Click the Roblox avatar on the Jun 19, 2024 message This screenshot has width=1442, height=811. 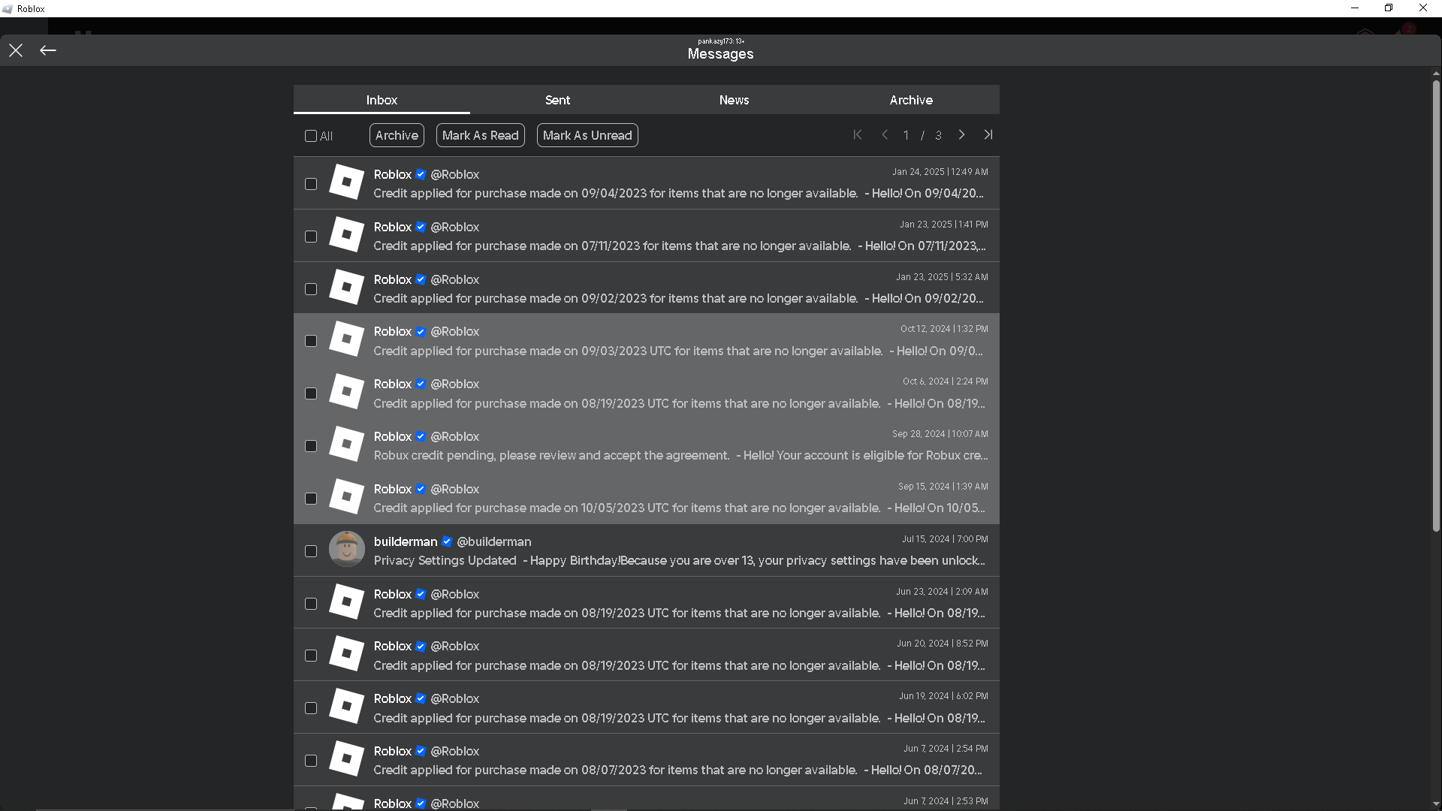pos(347,707)
